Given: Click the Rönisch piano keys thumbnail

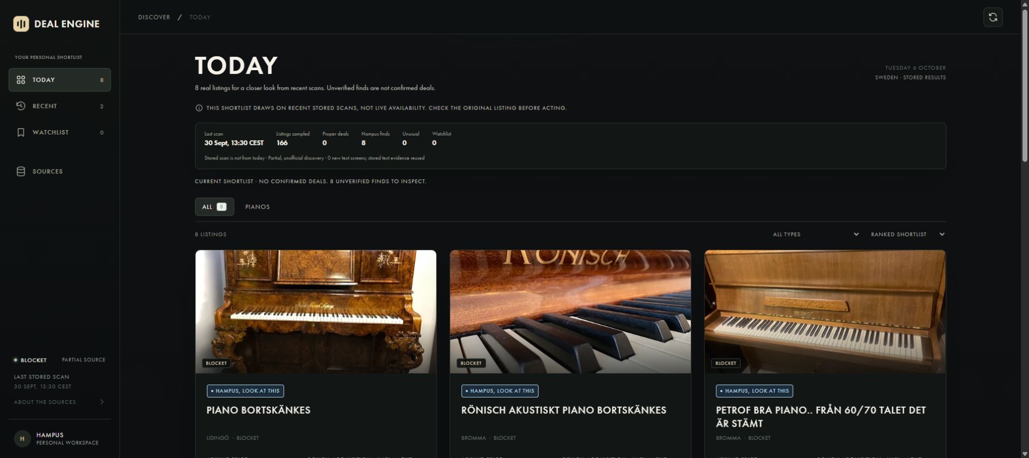Looking at the screenshot, I should [x=570, y=312].
